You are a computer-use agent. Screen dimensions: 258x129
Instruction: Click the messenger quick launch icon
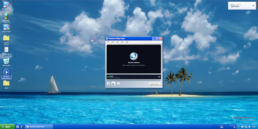21,127
